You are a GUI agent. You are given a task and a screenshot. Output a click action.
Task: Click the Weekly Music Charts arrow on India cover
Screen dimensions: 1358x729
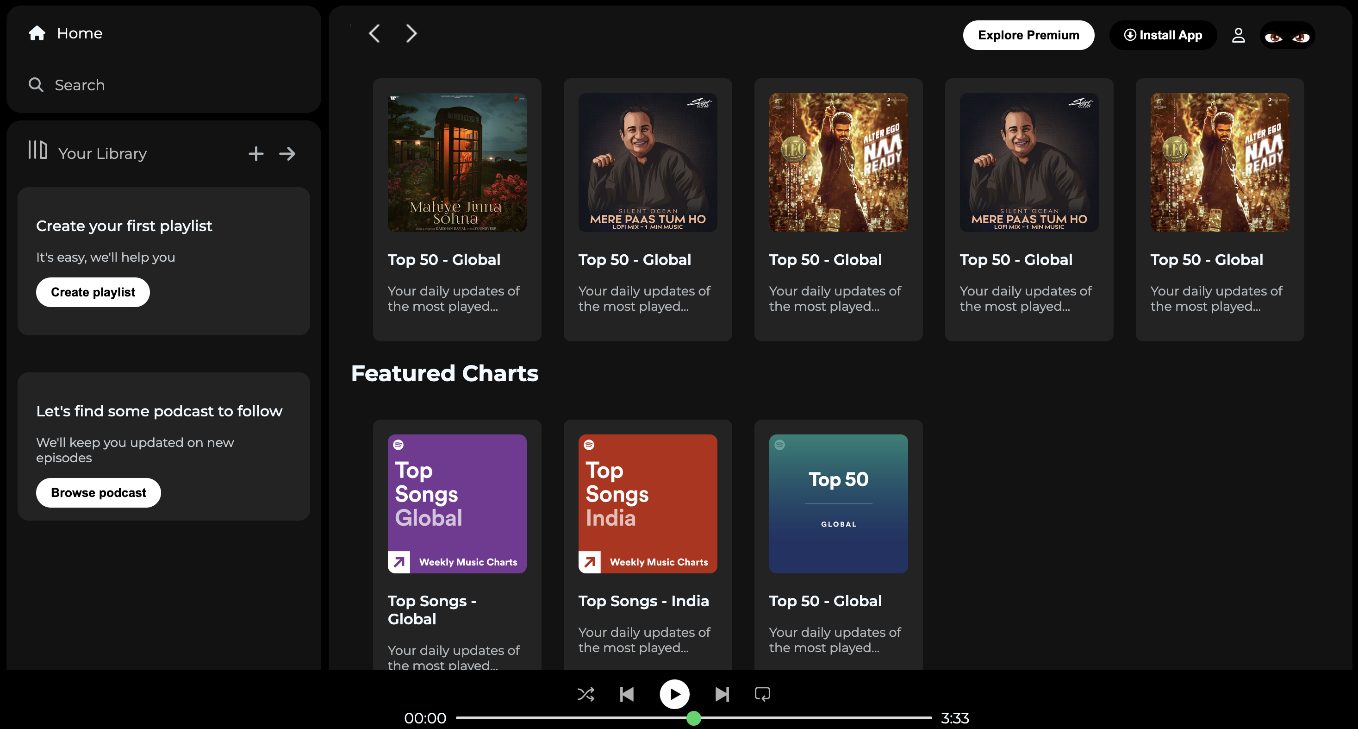tap(590, 562)
